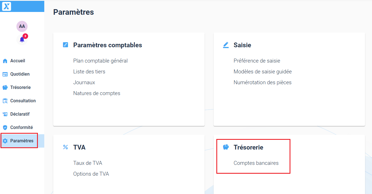Click the X application logo
The width and height of the screenshot is (372, 194).
[x=7, y=6]
